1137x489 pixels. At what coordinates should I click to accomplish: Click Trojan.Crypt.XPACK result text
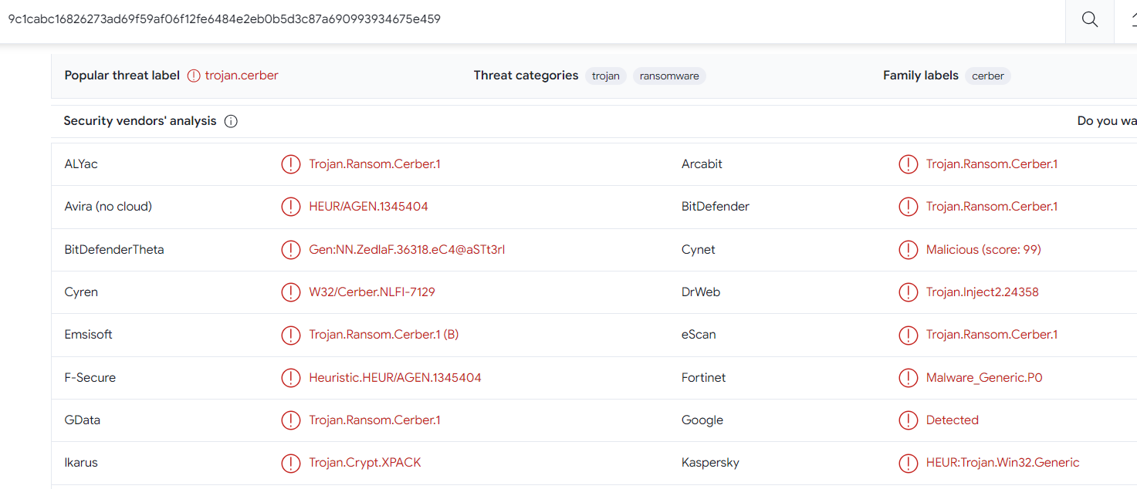click(365, 463)
